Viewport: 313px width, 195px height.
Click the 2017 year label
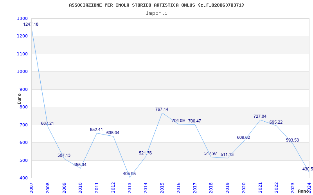coord(195,188)
